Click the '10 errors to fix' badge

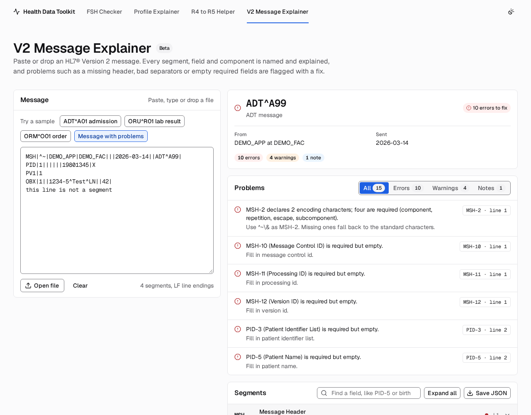point(487,108)
